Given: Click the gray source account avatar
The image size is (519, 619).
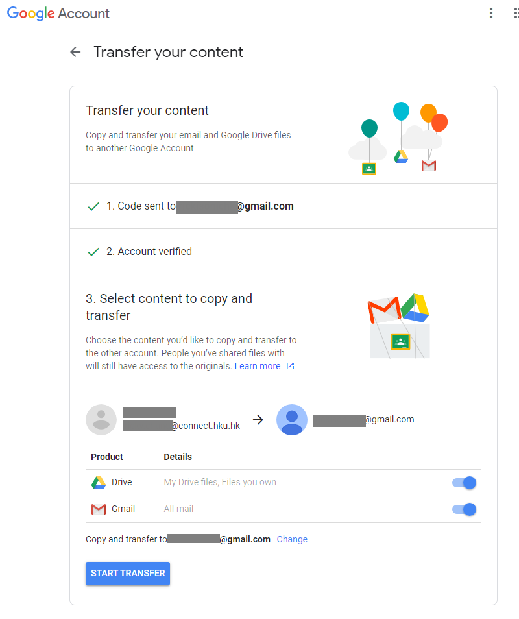Looking at the screenshot, I should pos(101,420).
